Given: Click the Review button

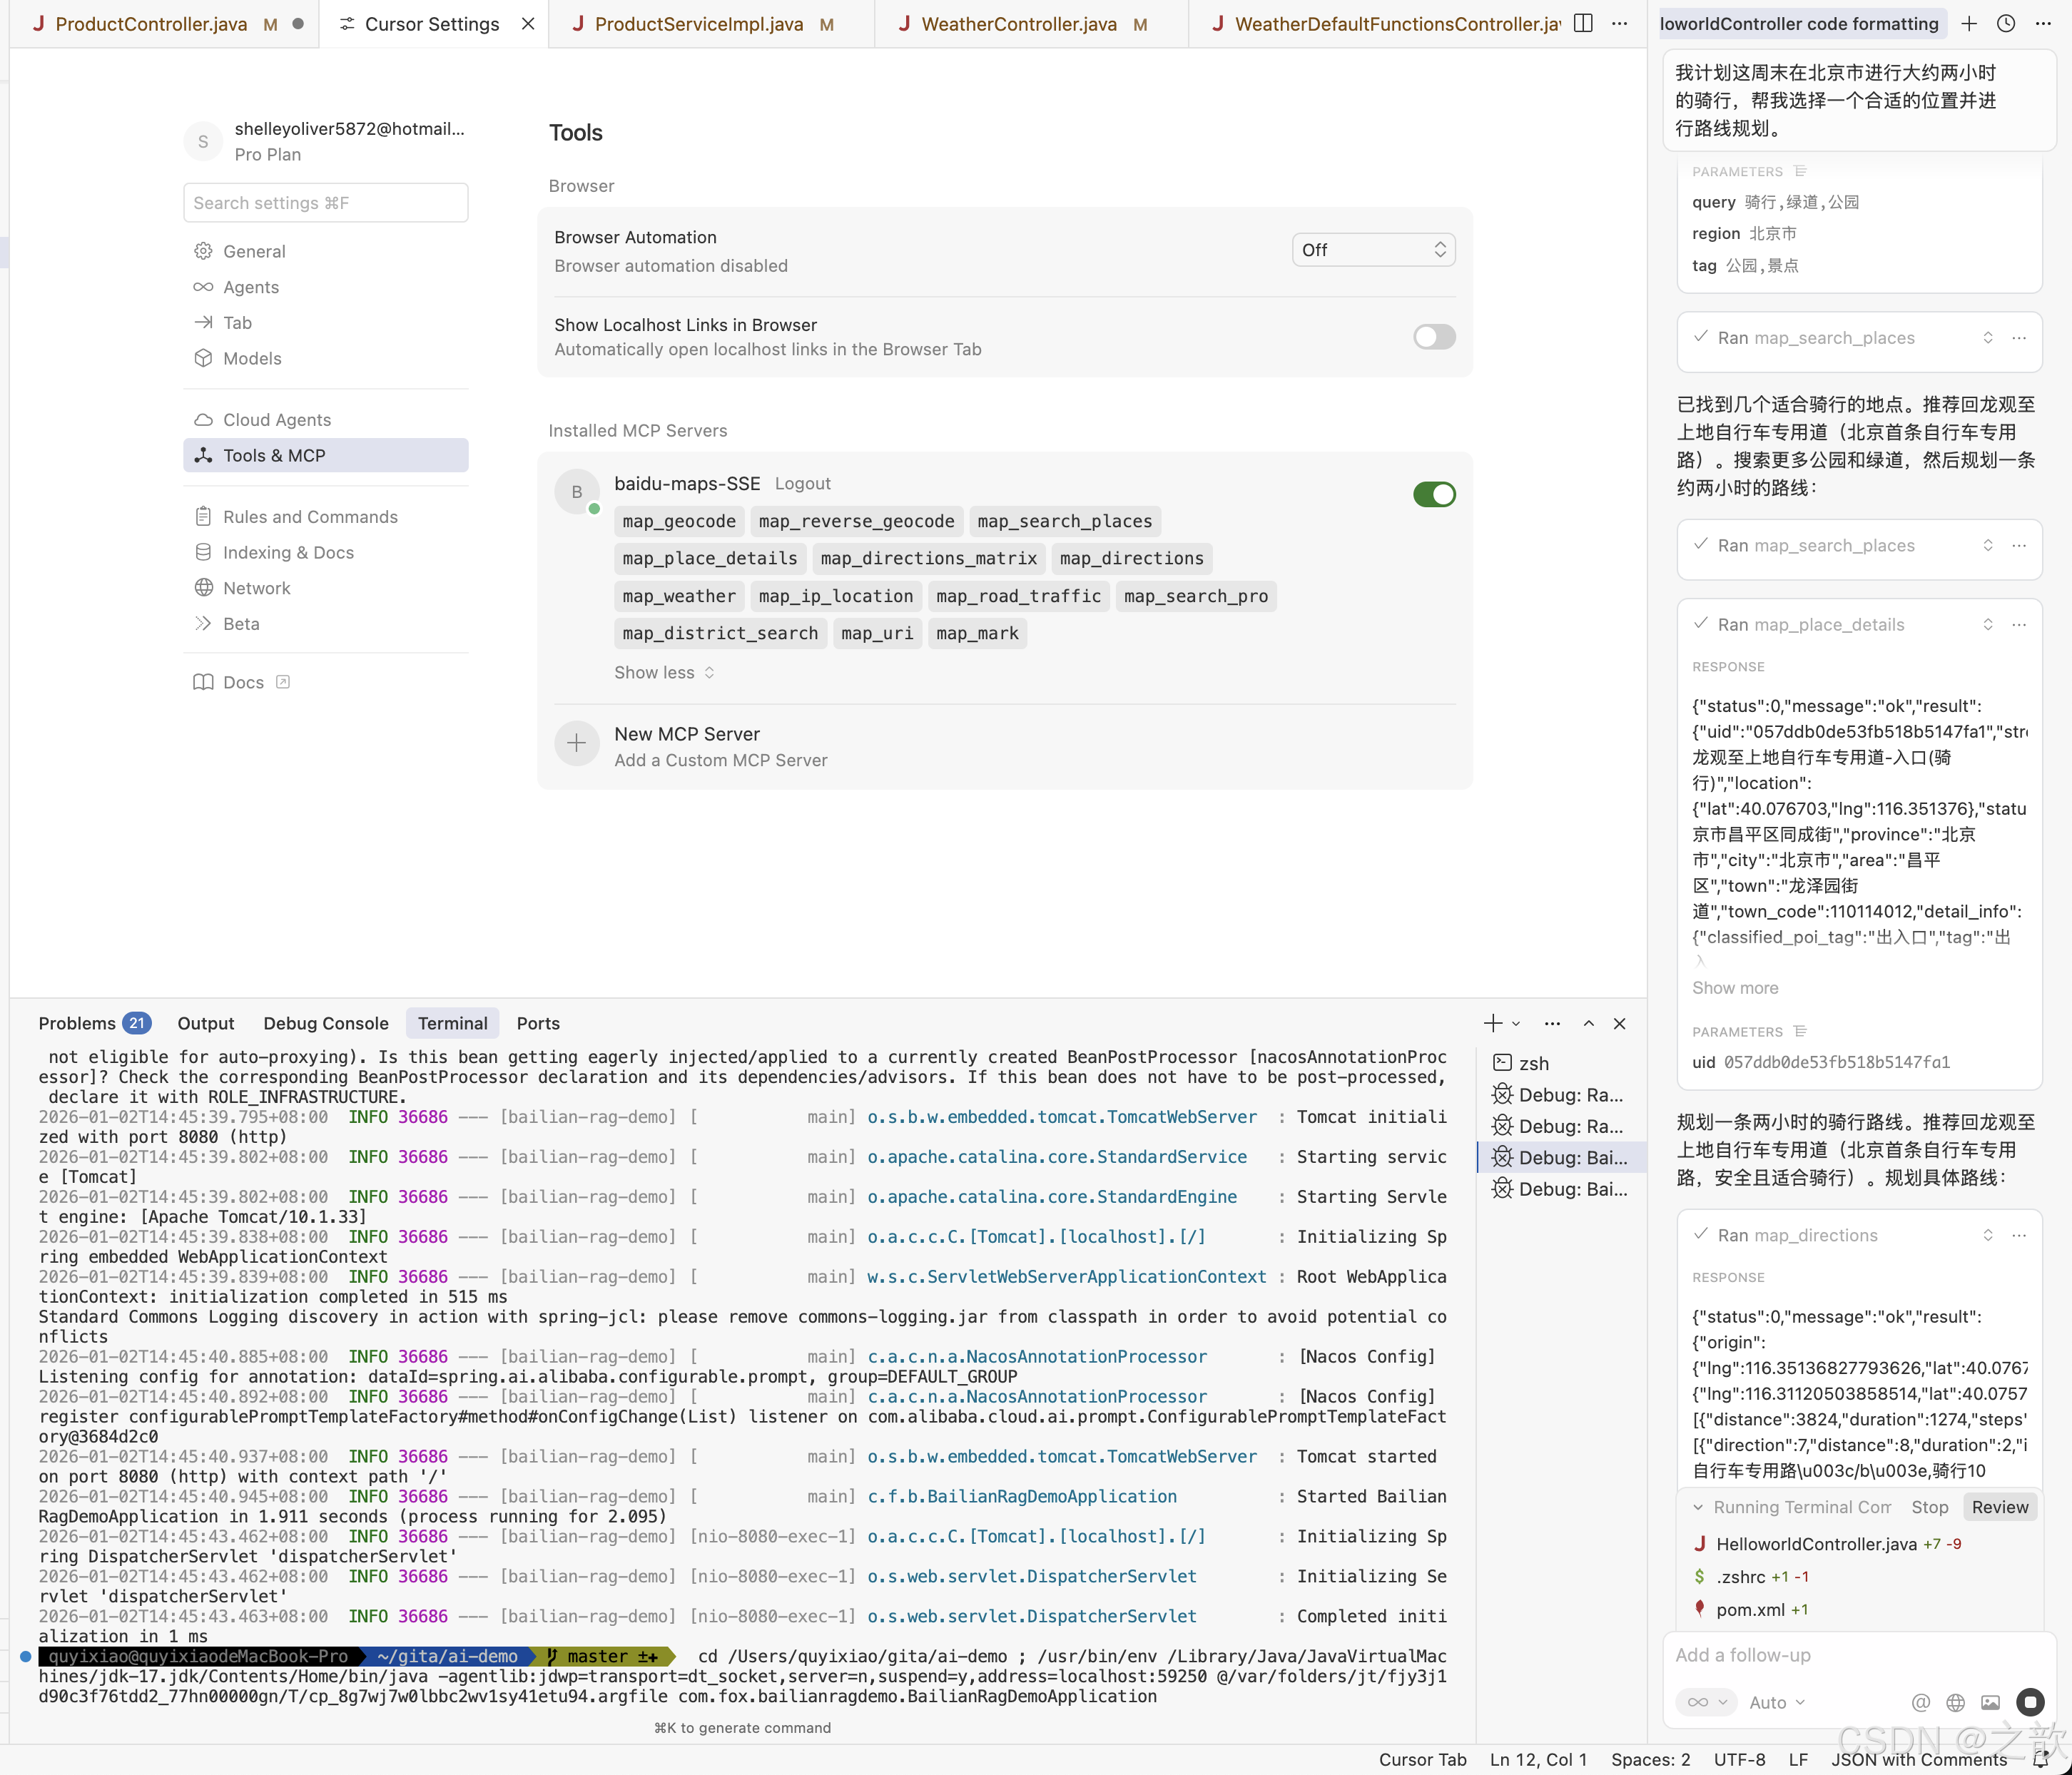Looking at the screenshot, I should point(1999,1507).
